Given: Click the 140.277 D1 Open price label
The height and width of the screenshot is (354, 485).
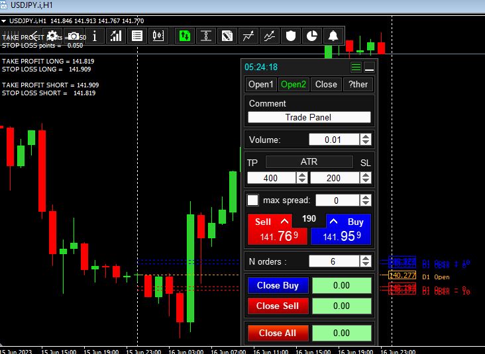Looking at the screenshot, I should [x=402, y=275].
